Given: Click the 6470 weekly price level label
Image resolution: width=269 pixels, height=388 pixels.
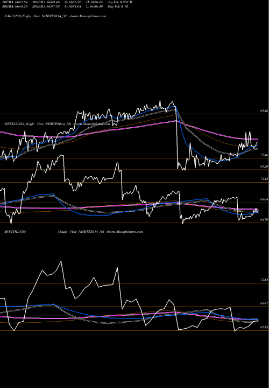Looking at the screenshot, I should click(264, 219).
